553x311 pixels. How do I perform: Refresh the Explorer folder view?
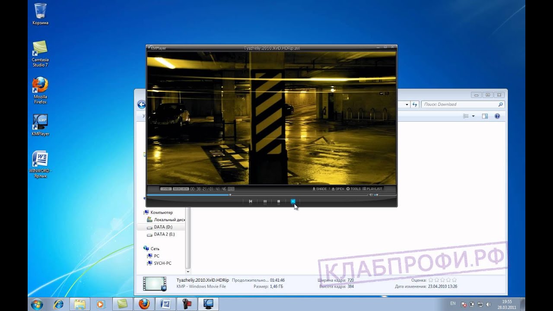(x=415, y=105)
